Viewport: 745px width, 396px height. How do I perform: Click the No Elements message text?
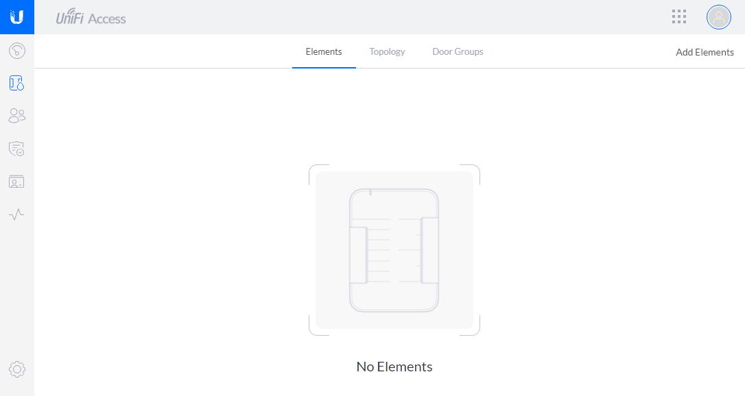pos(394,367)
